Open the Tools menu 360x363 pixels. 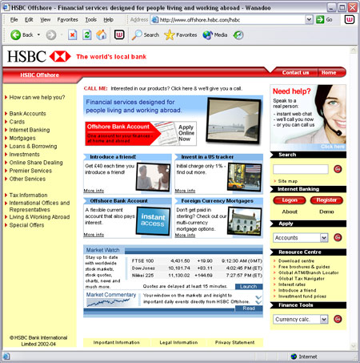coord(90,19)
